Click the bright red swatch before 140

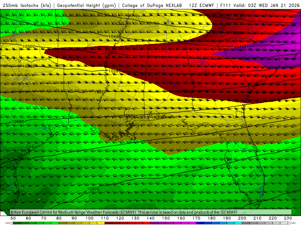click(147, 223)
